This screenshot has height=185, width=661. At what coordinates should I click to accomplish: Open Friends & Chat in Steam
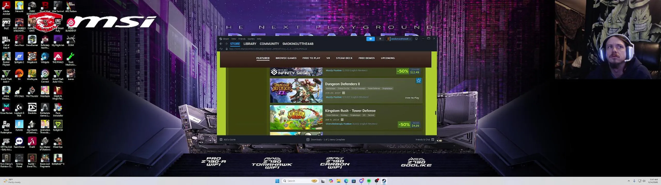click(x=425, y=140)
